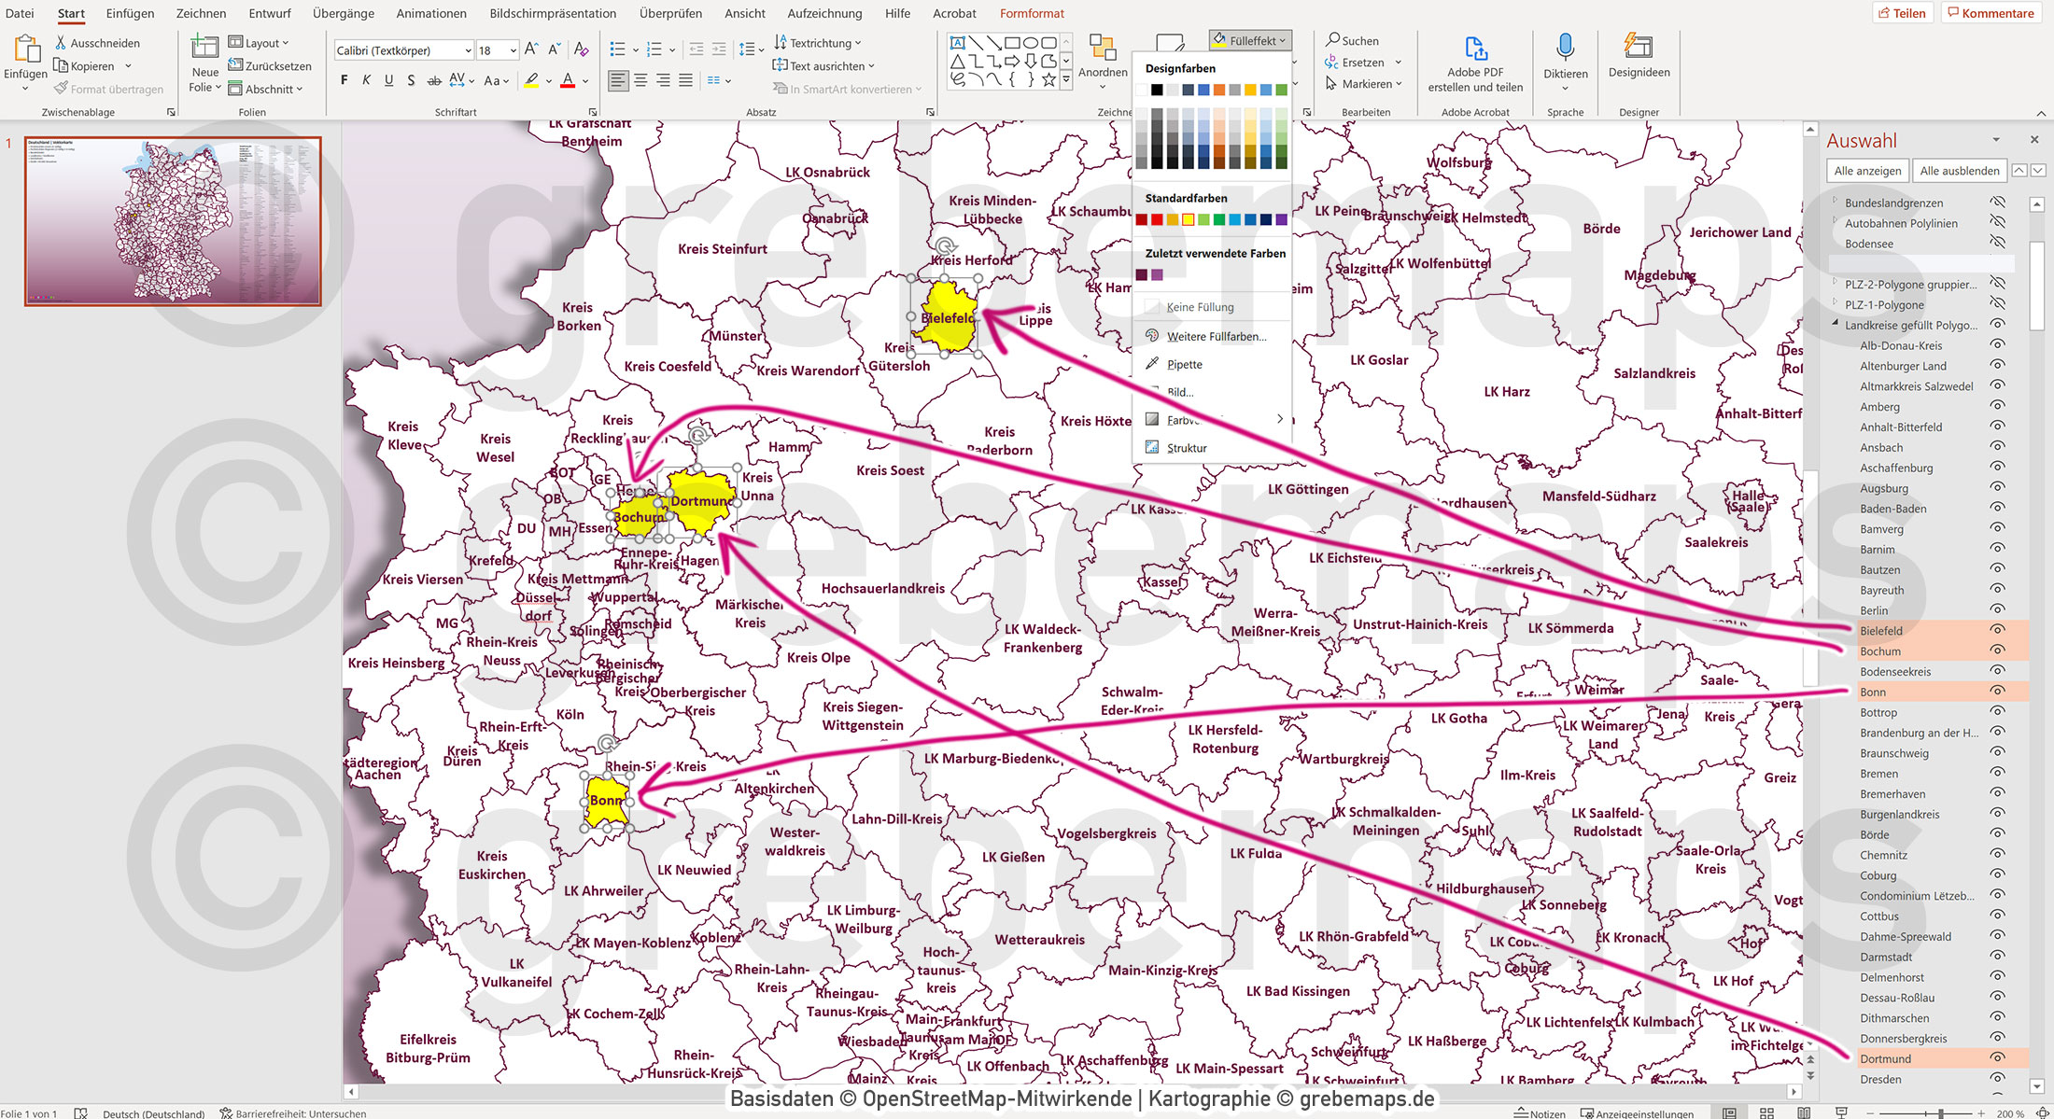Viewport: 2054px width, 1119px height.
Task: Open the font size dropdown
Action: [x=513, y=50]
